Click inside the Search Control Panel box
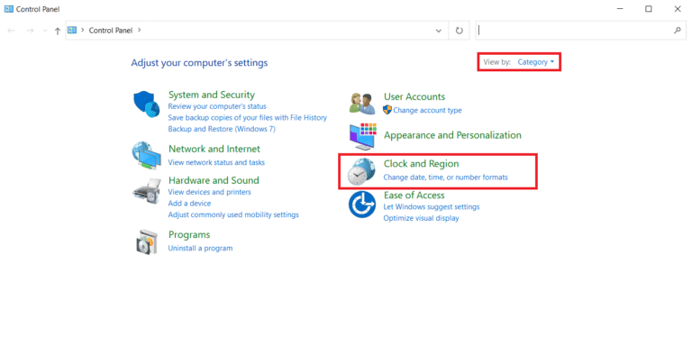Screen dimensions: 692x364 pos(577,31)
